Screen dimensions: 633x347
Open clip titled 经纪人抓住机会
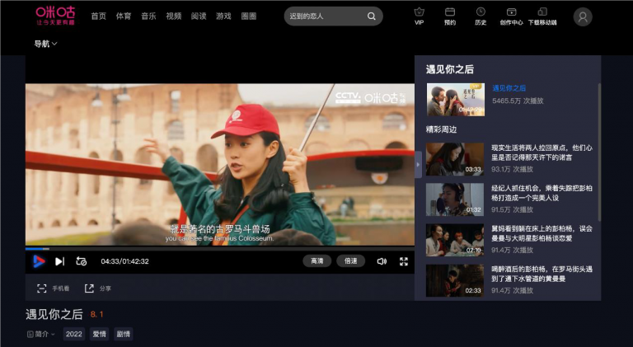click(542, 193)
